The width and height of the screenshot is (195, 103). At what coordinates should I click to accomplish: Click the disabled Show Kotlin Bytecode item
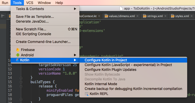[133, 75]
